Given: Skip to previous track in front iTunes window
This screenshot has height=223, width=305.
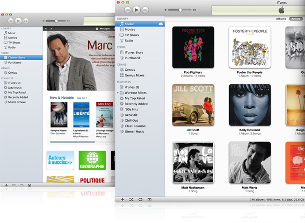Looking at the screenshot, I should (127, 10).
